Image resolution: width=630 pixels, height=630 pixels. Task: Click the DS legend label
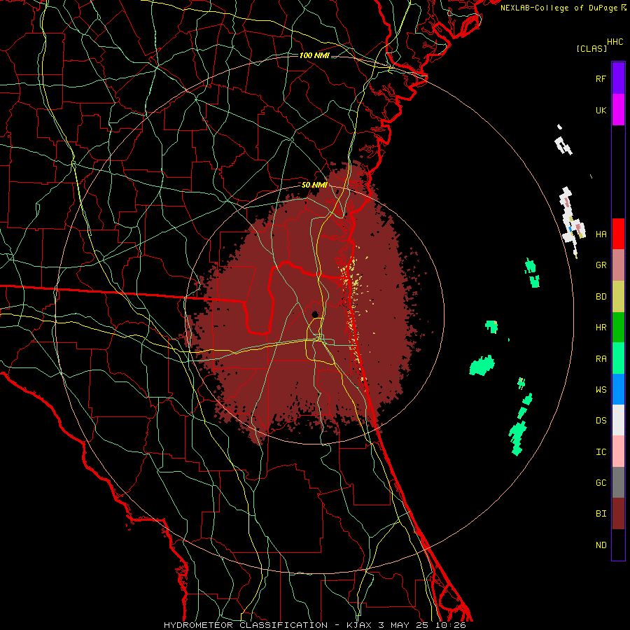pos(601,421)
